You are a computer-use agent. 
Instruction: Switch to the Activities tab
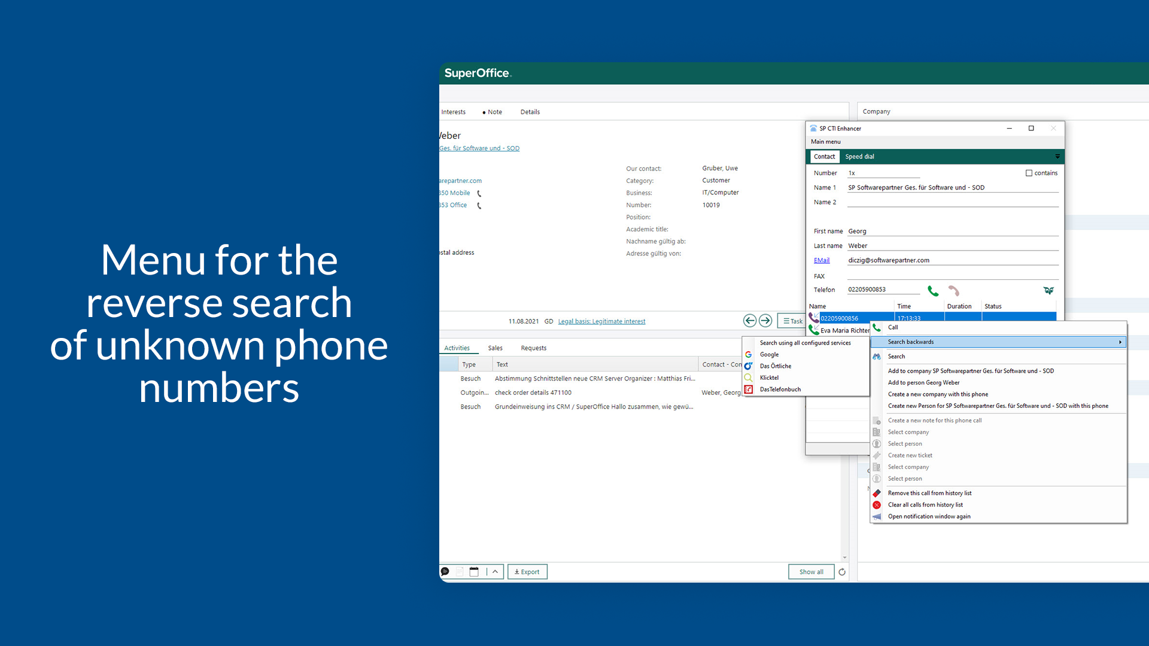pos(457,348)
